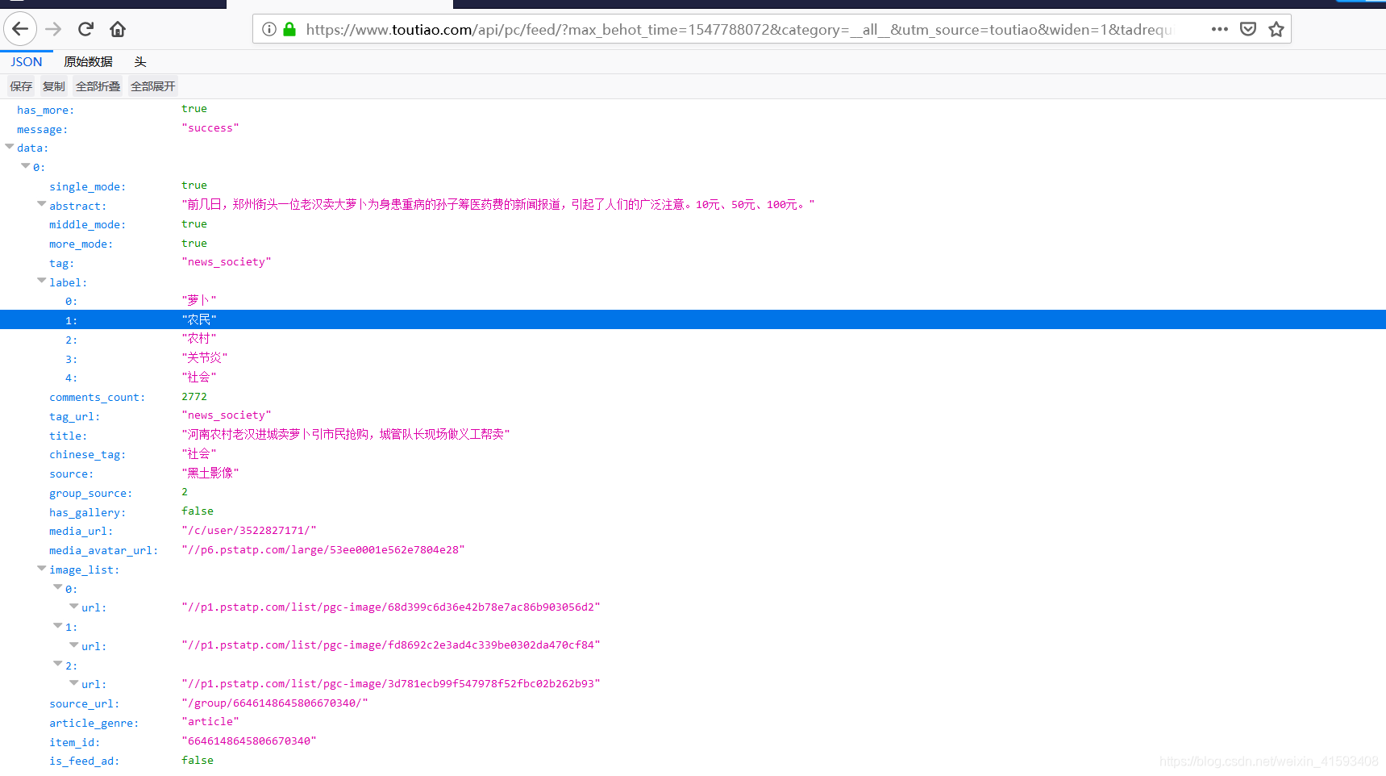Collapse the abstract row twisty

pos(42,204)
